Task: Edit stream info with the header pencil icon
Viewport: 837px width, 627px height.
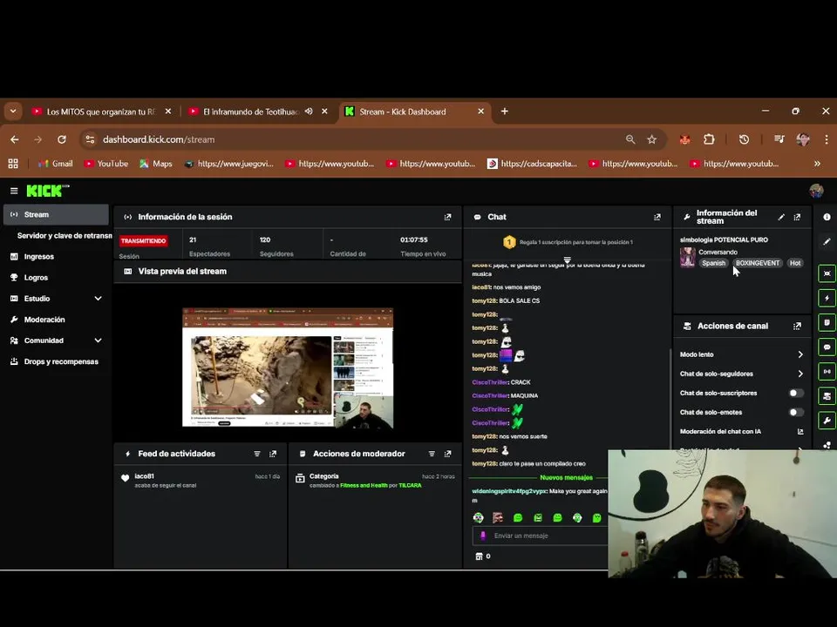Action: click(781, 217)
